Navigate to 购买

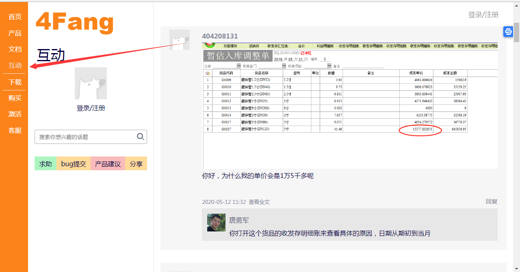click(15, 98)
